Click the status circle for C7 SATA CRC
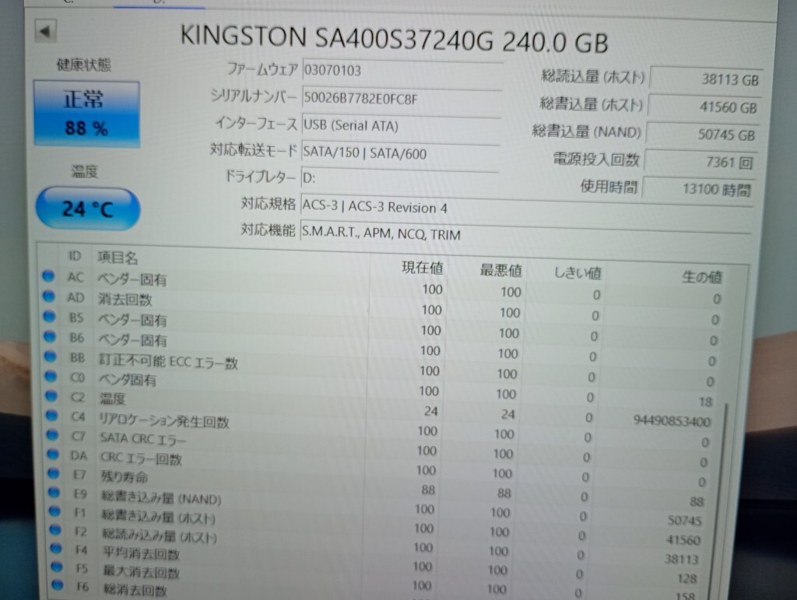 click(x=52, y=434)
